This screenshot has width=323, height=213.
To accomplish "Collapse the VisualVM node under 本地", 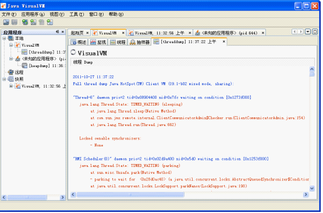I will tap(11, 45).
